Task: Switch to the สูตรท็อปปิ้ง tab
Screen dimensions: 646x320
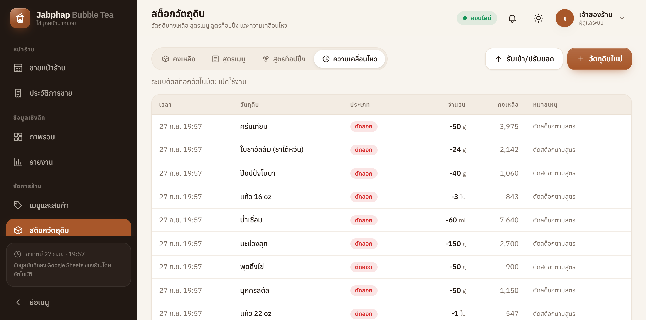Action: click(284, 59)
